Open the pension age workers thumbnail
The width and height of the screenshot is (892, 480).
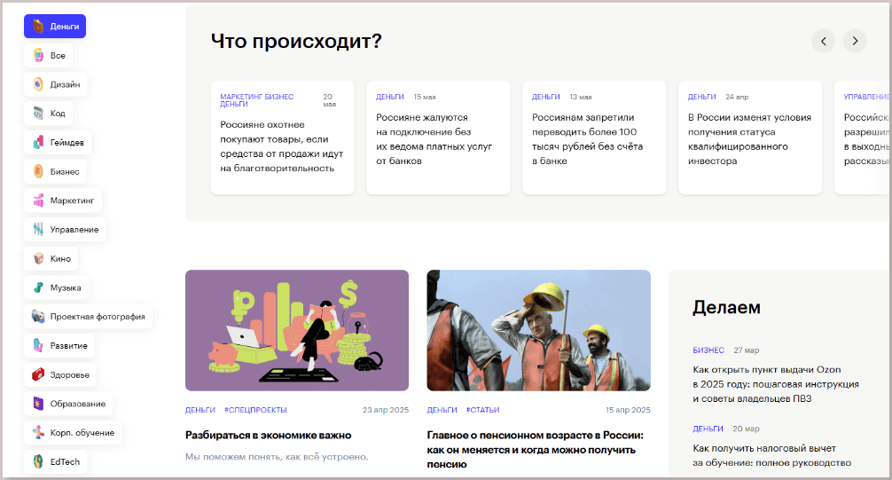[x=539, y=330]
